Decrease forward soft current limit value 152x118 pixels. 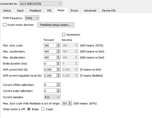tap(58, 71)
